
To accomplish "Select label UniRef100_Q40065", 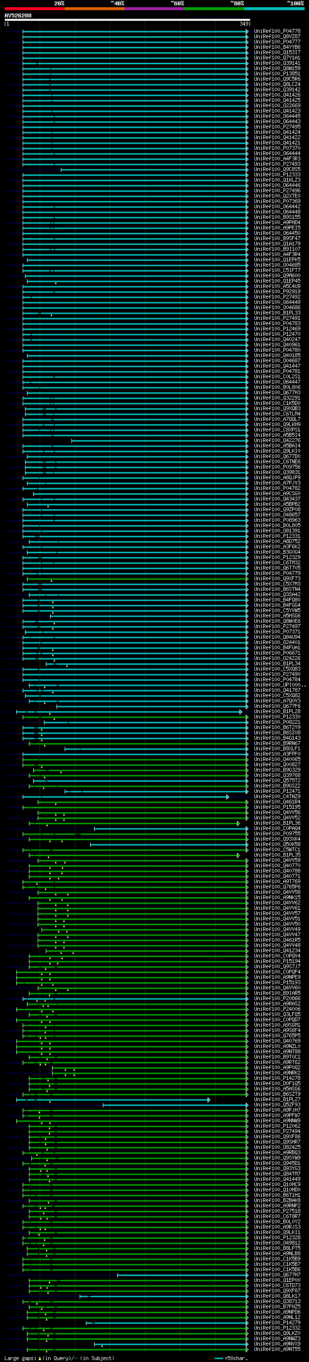I will pos(277,759).
